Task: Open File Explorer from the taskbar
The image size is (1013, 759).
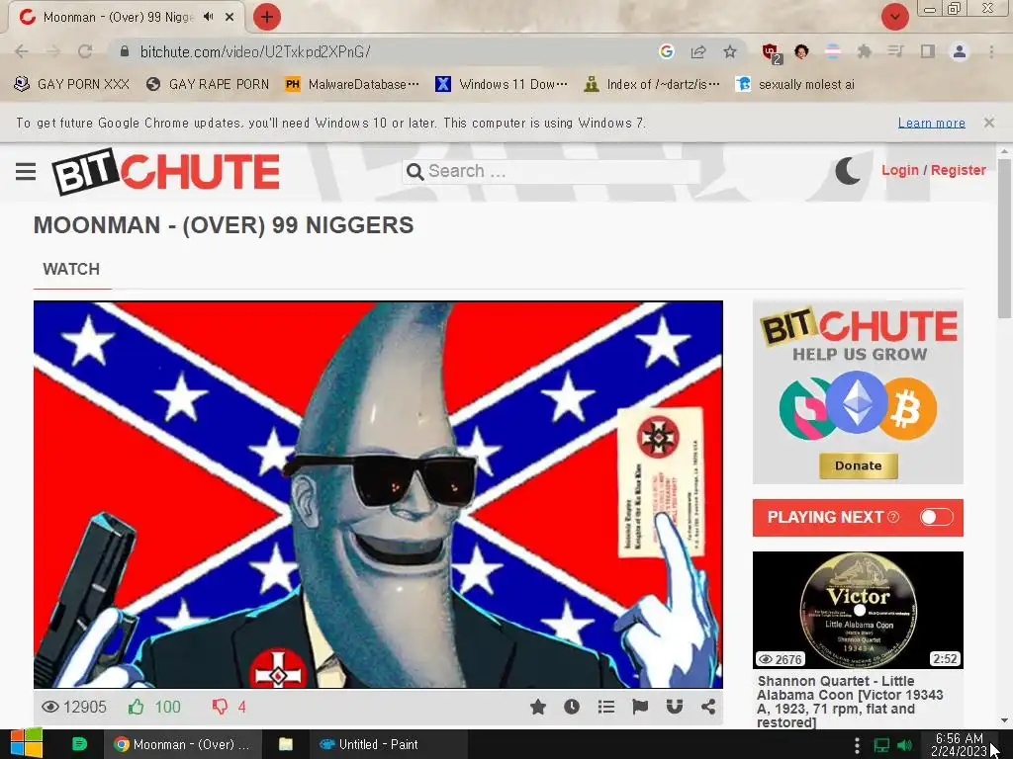Action: pyautogui.click(x=286, y=744)
